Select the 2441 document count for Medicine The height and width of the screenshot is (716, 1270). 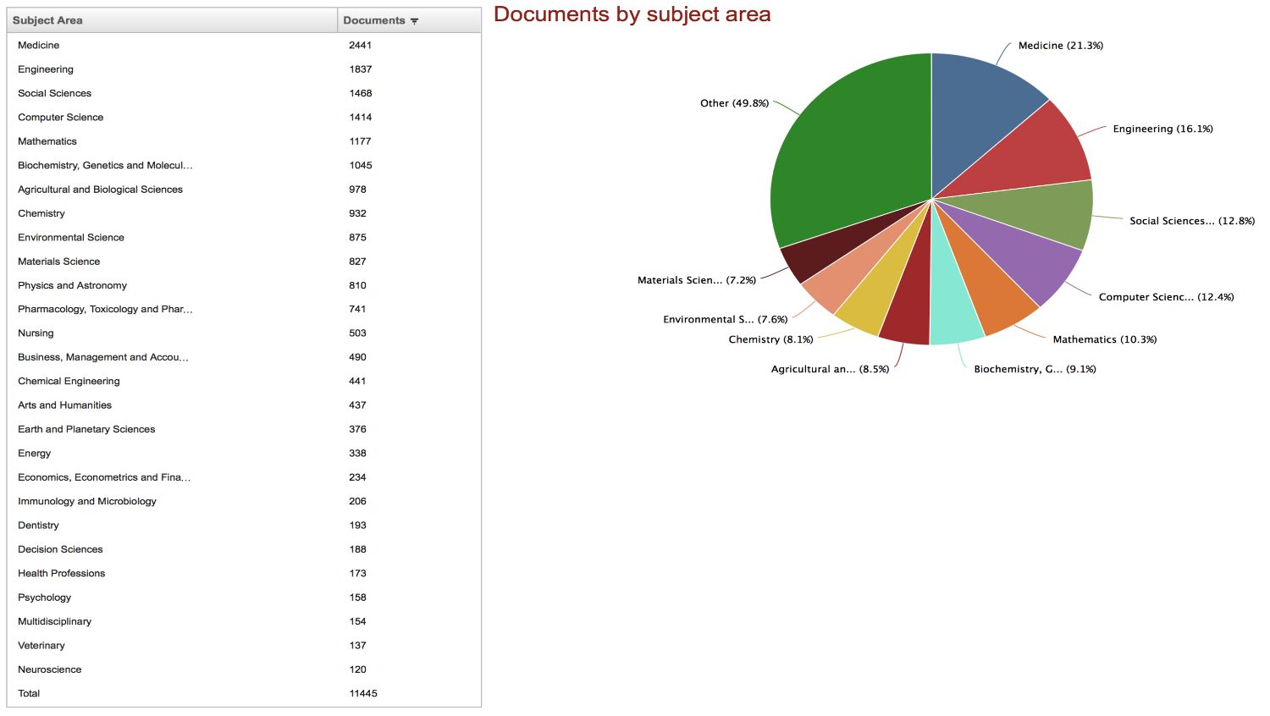click(361, 46)
